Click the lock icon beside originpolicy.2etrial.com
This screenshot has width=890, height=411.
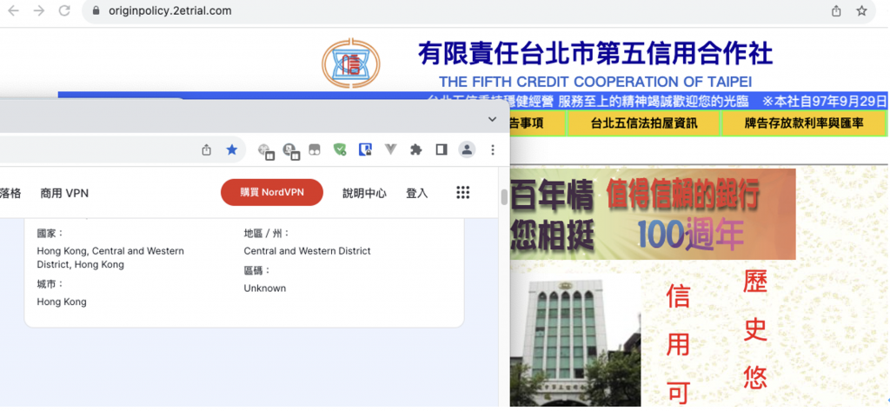pyautogui.click(x=96, y=10)
